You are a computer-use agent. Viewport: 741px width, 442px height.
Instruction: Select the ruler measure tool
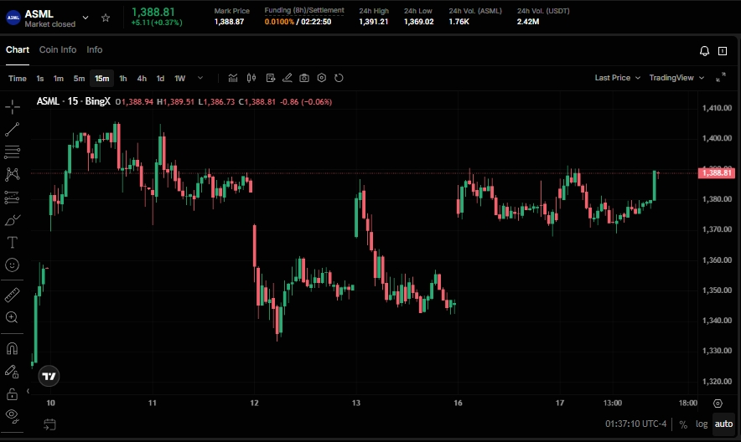[13, 295]
